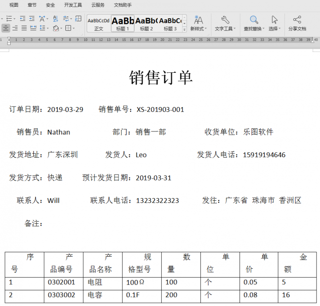
Task: Expand the full styles gallery
Action: point(184,29)
